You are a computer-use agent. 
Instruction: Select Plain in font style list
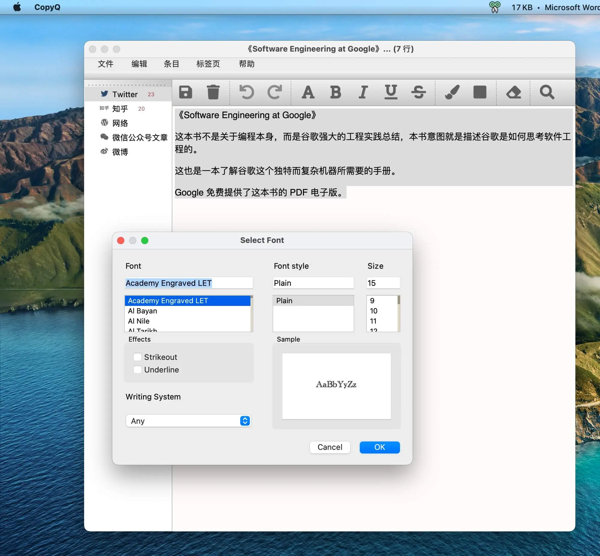[313, 300]
